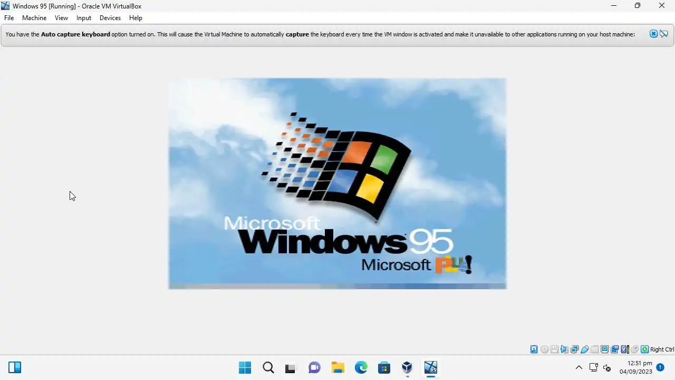
Task: Open Task View from taskbar
Action: tap(291, 367)
